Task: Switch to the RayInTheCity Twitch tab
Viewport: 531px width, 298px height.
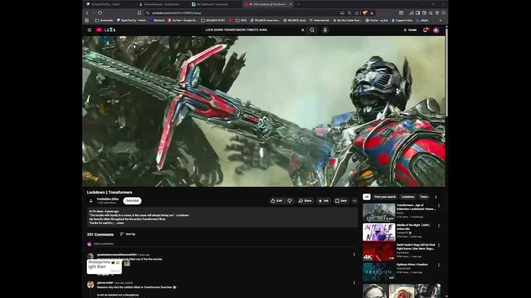Action: [109, 4]
